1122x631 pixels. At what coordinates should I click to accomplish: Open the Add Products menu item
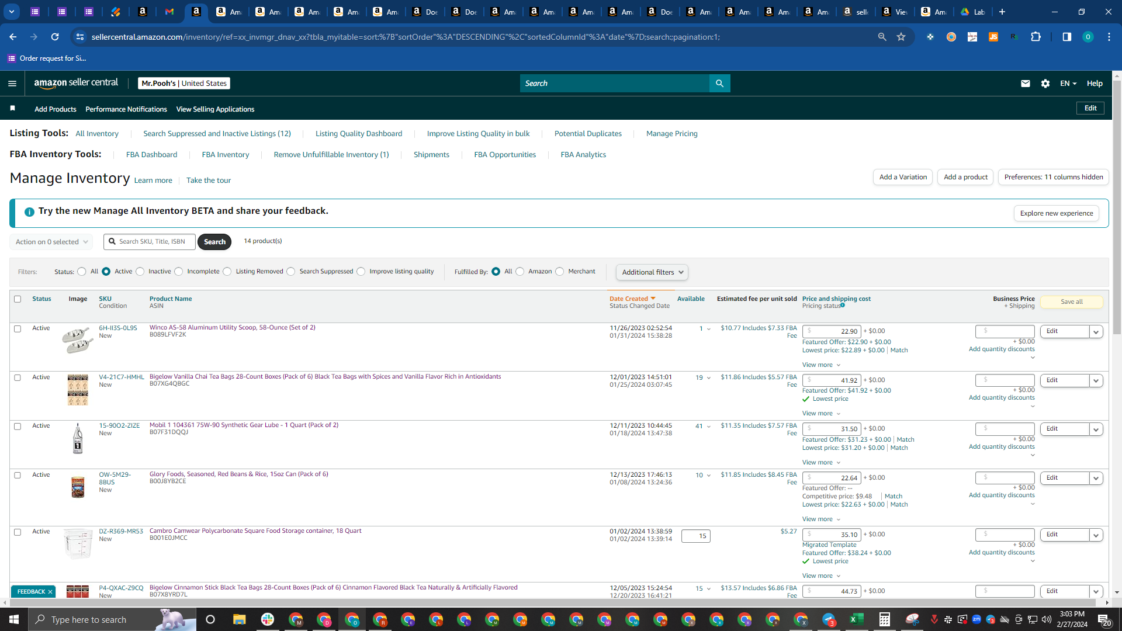pyautogui.click(x=56, y=109)
